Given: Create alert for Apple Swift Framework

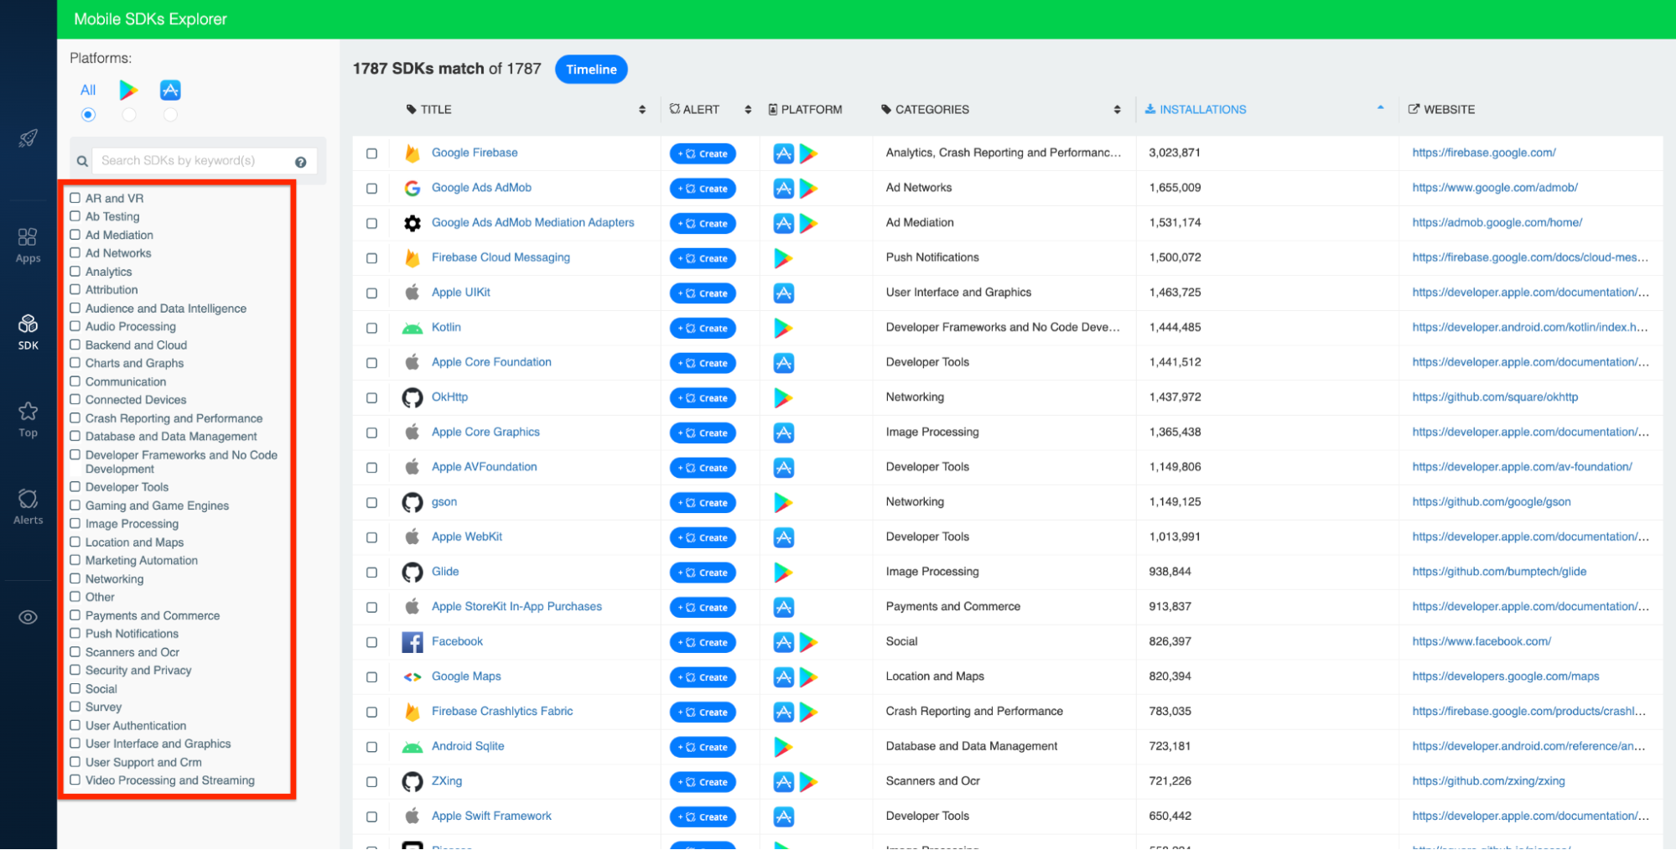Looking at the screenshot, I should (x=703, y=817).
